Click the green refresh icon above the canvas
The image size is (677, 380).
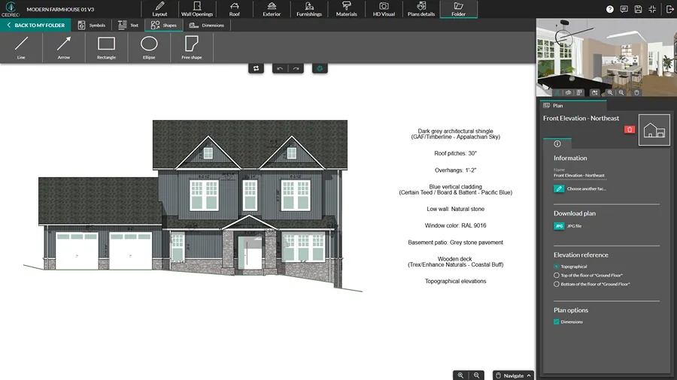(320, 68)
